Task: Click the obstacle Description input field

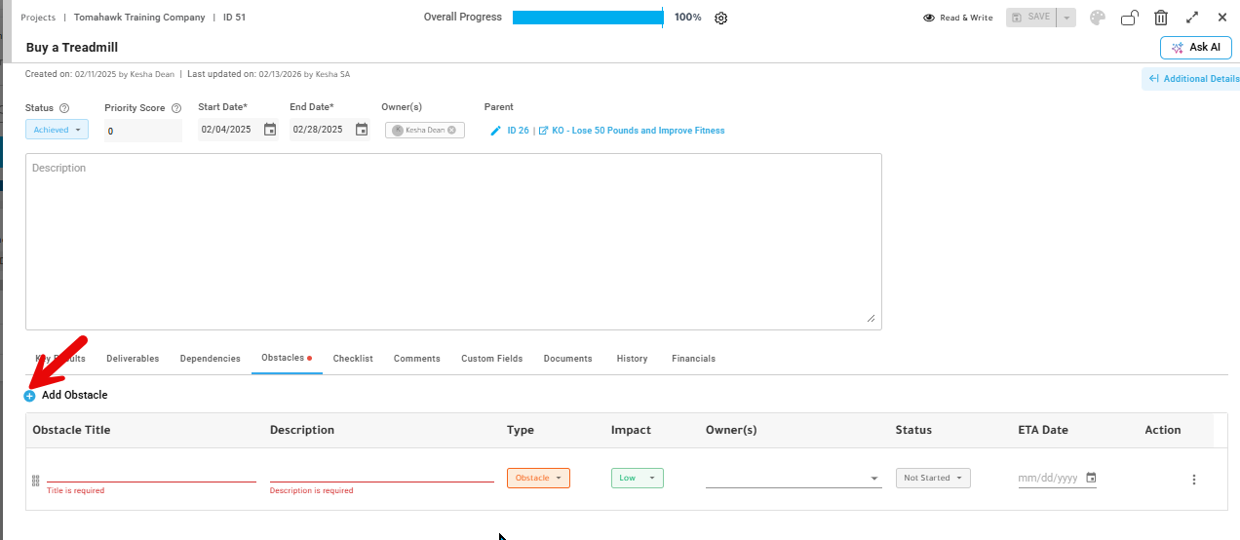Action: [x=382, y=474]
